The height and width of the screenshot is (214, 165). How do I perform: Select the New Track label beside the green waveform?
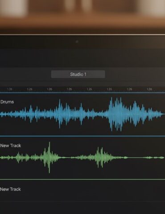coord(11,145)
